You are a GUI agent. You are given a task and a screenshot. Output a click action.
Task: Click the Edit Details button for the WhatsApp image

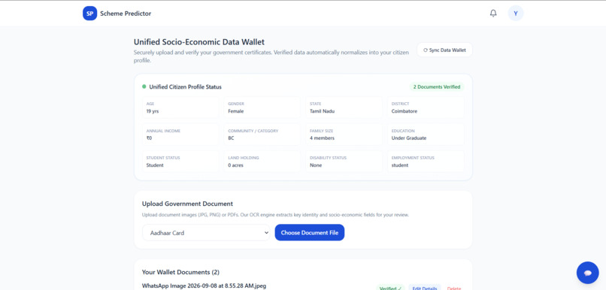(x=424, y=288)
